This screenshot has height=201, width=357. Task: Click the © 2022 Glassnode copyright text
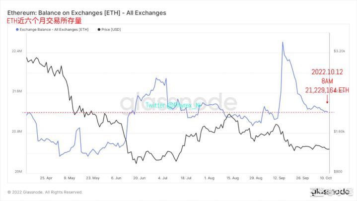(x=45, y=192)
